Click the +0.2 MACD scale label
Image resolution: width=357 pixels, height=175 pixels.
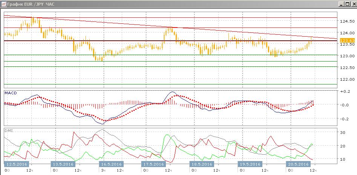pos(344,91)
